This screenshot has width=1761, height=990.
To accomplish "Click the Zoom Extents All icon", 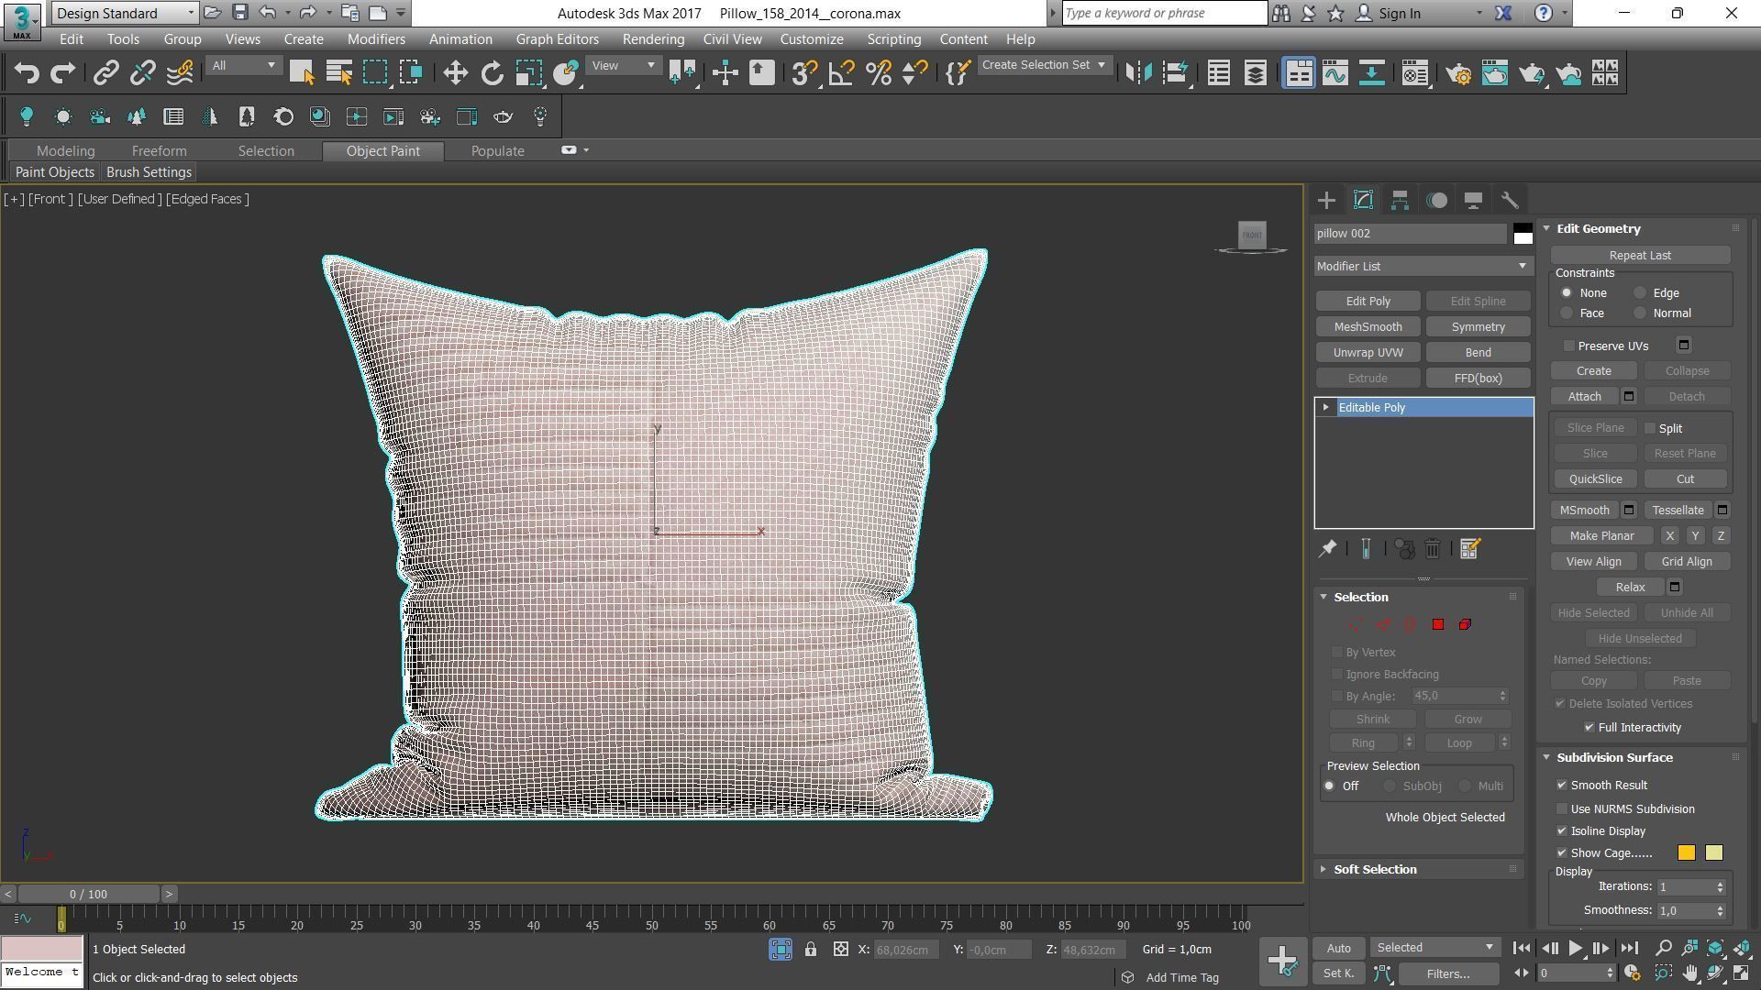I will pyautogui.click(x=1742, y=948).
